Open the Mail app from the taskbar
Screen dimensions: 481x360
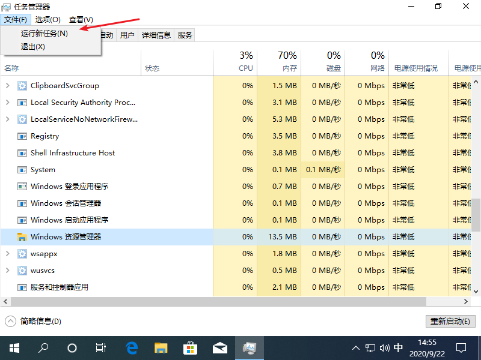[220, 348]
